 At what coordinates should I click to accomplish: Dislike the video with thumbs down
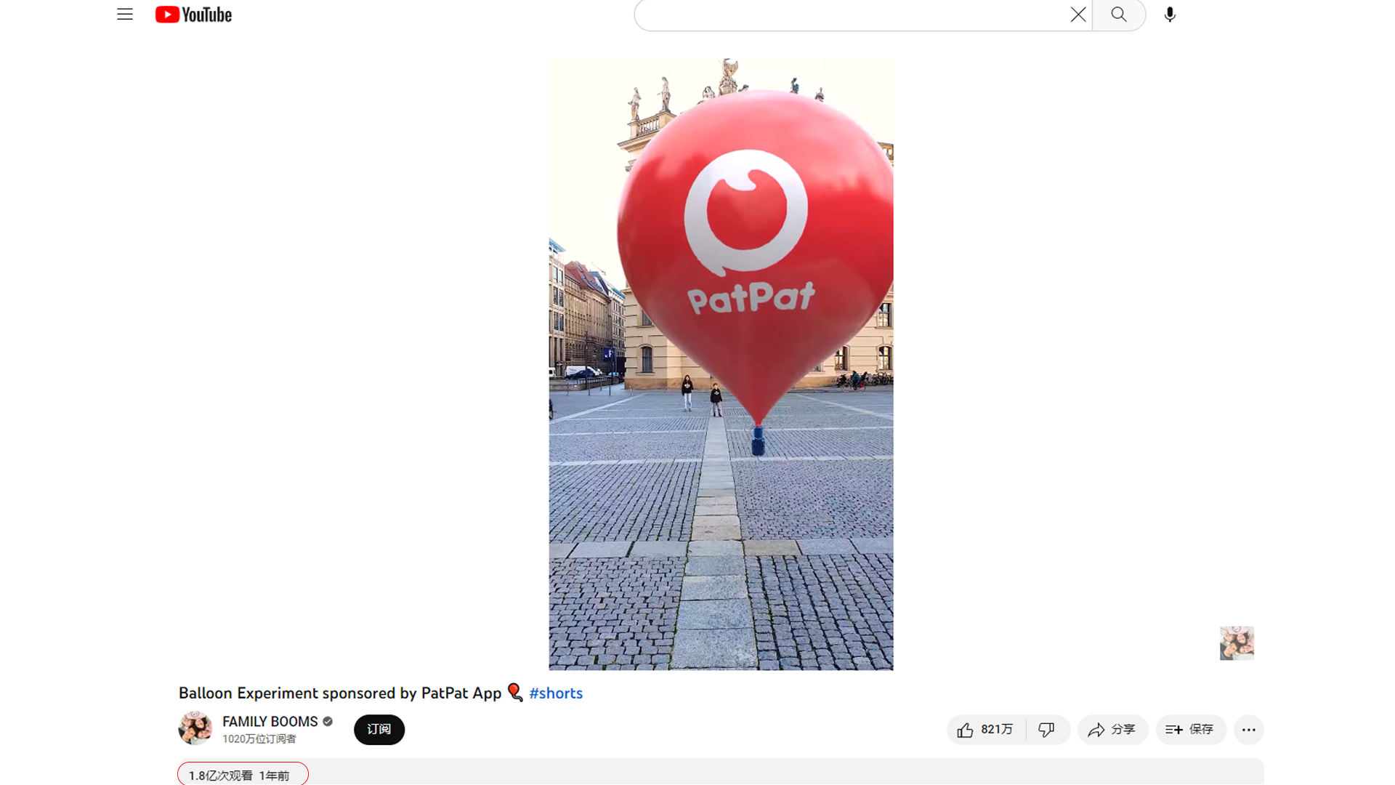click(1046, 730)
